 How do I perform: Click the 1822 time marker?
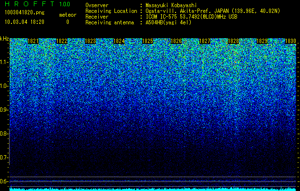click(62, 41)
